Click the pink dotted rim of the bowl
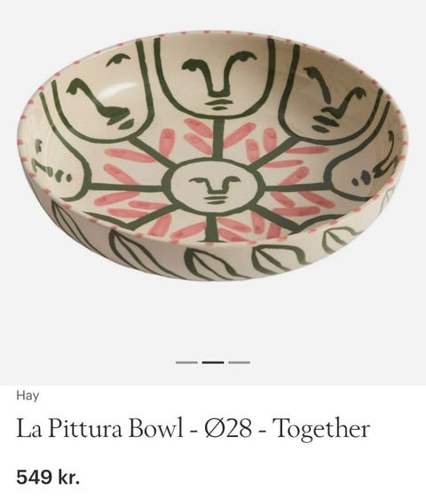 pos(212,33)
